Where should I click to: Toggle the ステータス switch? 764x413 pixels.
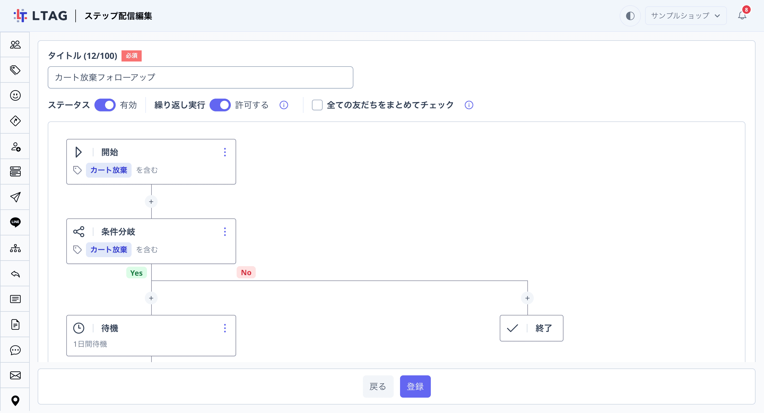[x=105, y=105]
